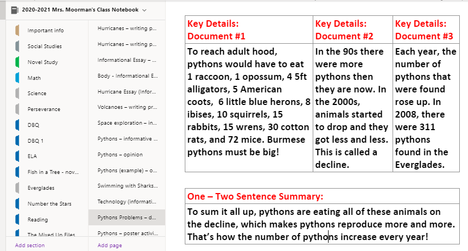
Task: Click the gray Everglades section tab icon
Action: 17,188
